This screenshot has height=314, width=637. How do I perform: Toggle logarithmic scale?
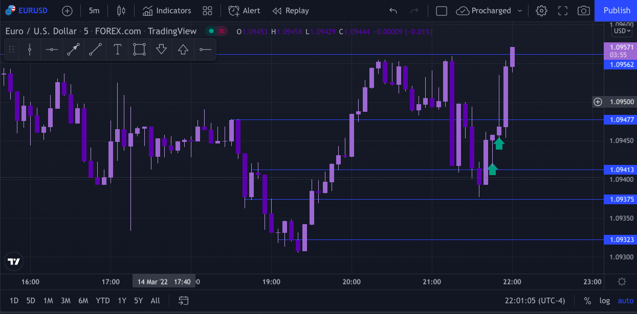(605, 301)
